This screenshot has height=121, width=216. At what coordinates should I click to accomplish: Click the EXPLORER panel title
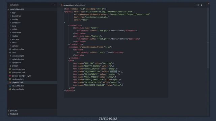coord(14,5)
